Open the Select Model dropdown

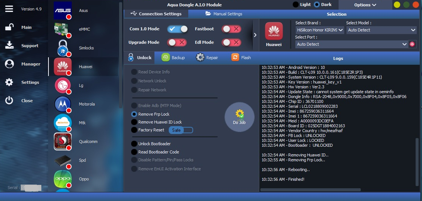coord(382,30)
